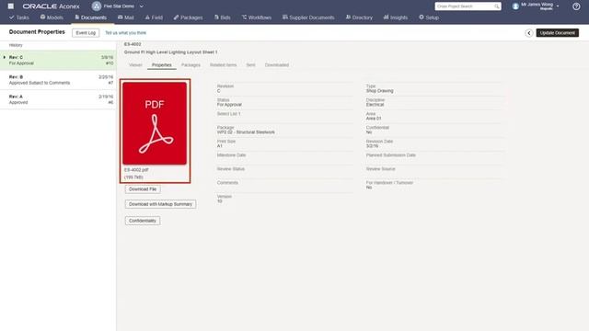Click the Update Document button
This screenshot has width=589, height=331.
557,33
